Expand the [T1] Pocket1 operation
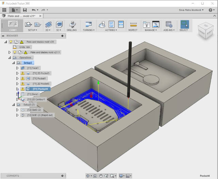This screenshot has width=218, height=179. pos(17,78)
